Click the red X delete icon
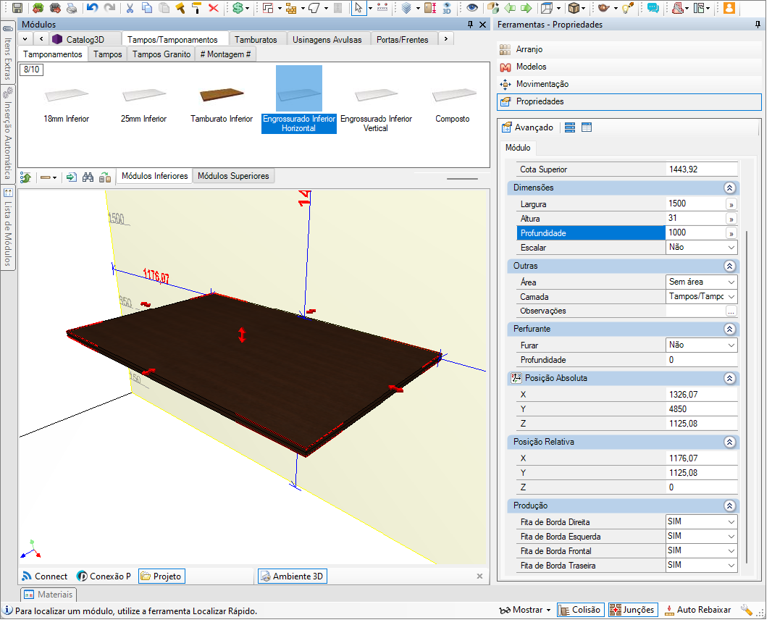Screen dimensions: 772x625 (214, 8)
